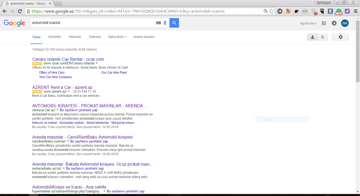The image size is (360, 196).
Task: Open 'AZRENT Rent a Car - azrent.az' result
Action: (62, 87)
